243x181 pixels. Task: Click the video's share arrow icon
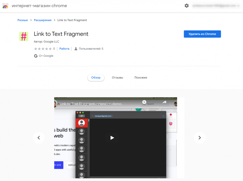[x=165, y=102]
